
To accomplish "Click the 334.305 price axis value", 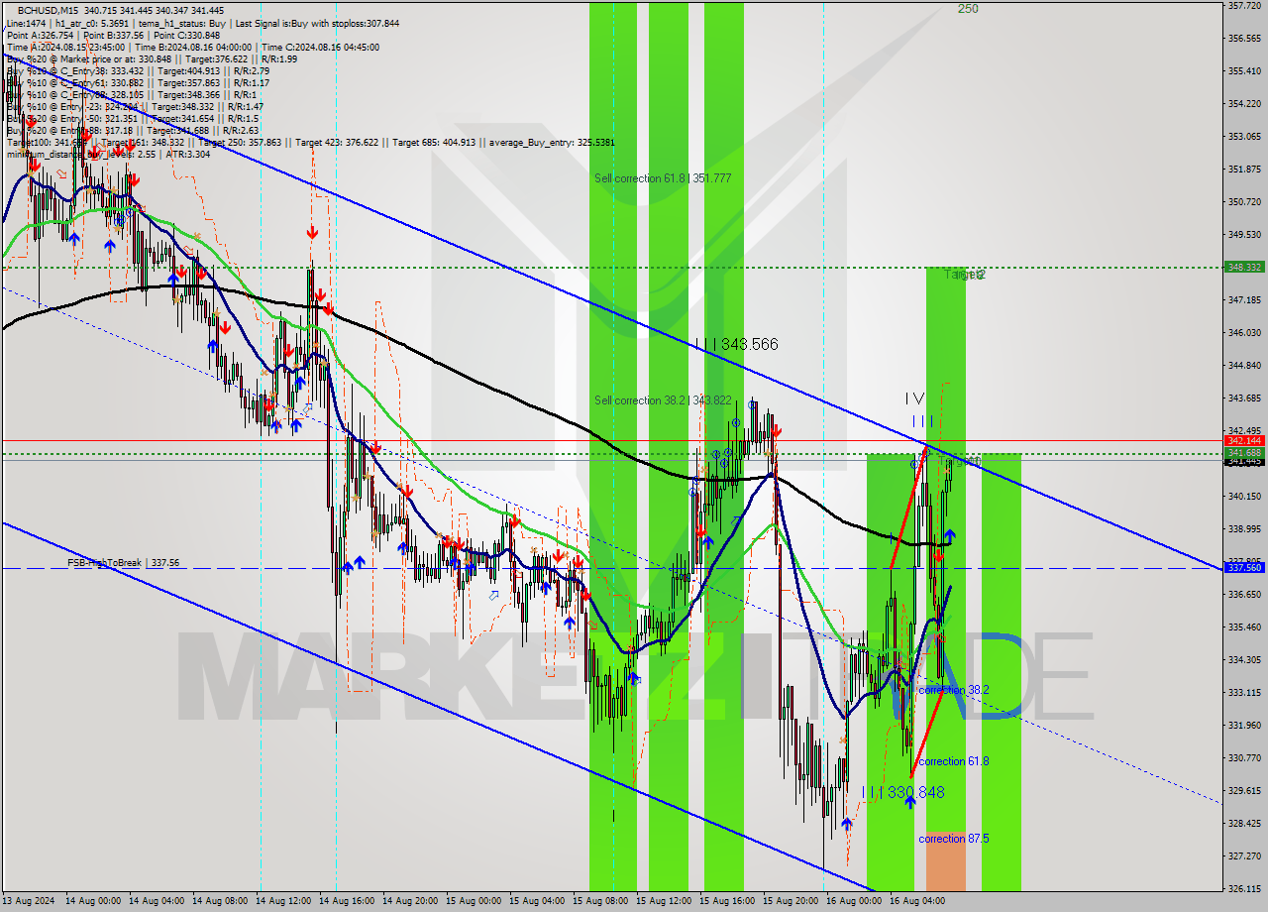I will 1244,660.
